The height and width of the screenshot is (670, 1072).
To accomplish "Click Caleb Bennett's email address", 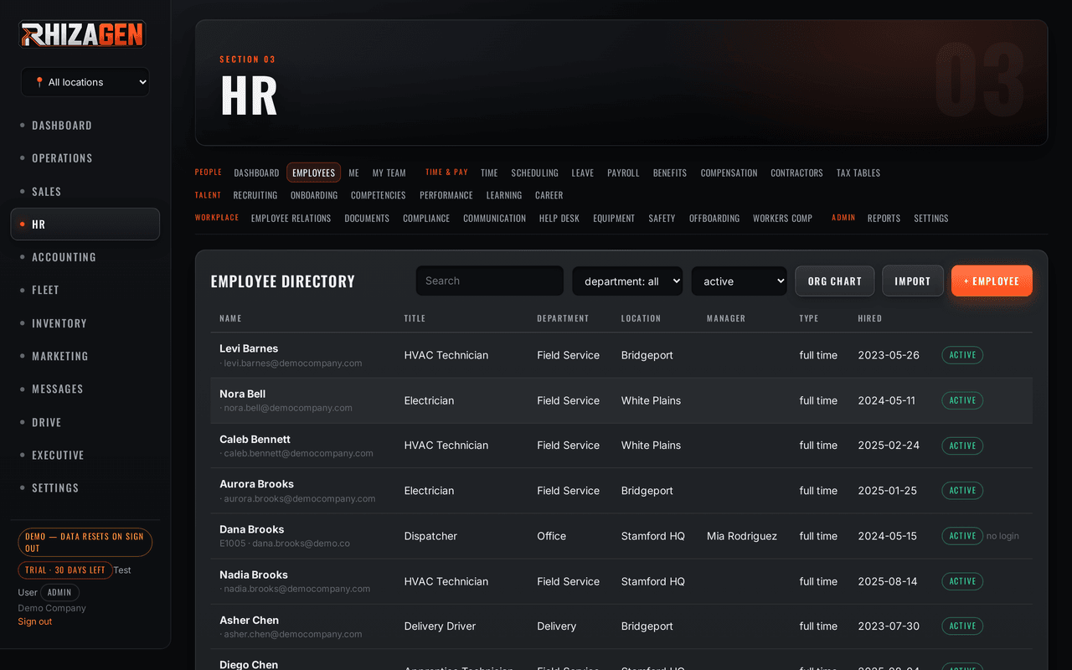I will 299,453.
